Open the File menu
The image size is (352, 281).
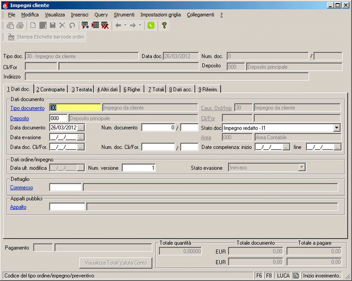pos(12,15)
